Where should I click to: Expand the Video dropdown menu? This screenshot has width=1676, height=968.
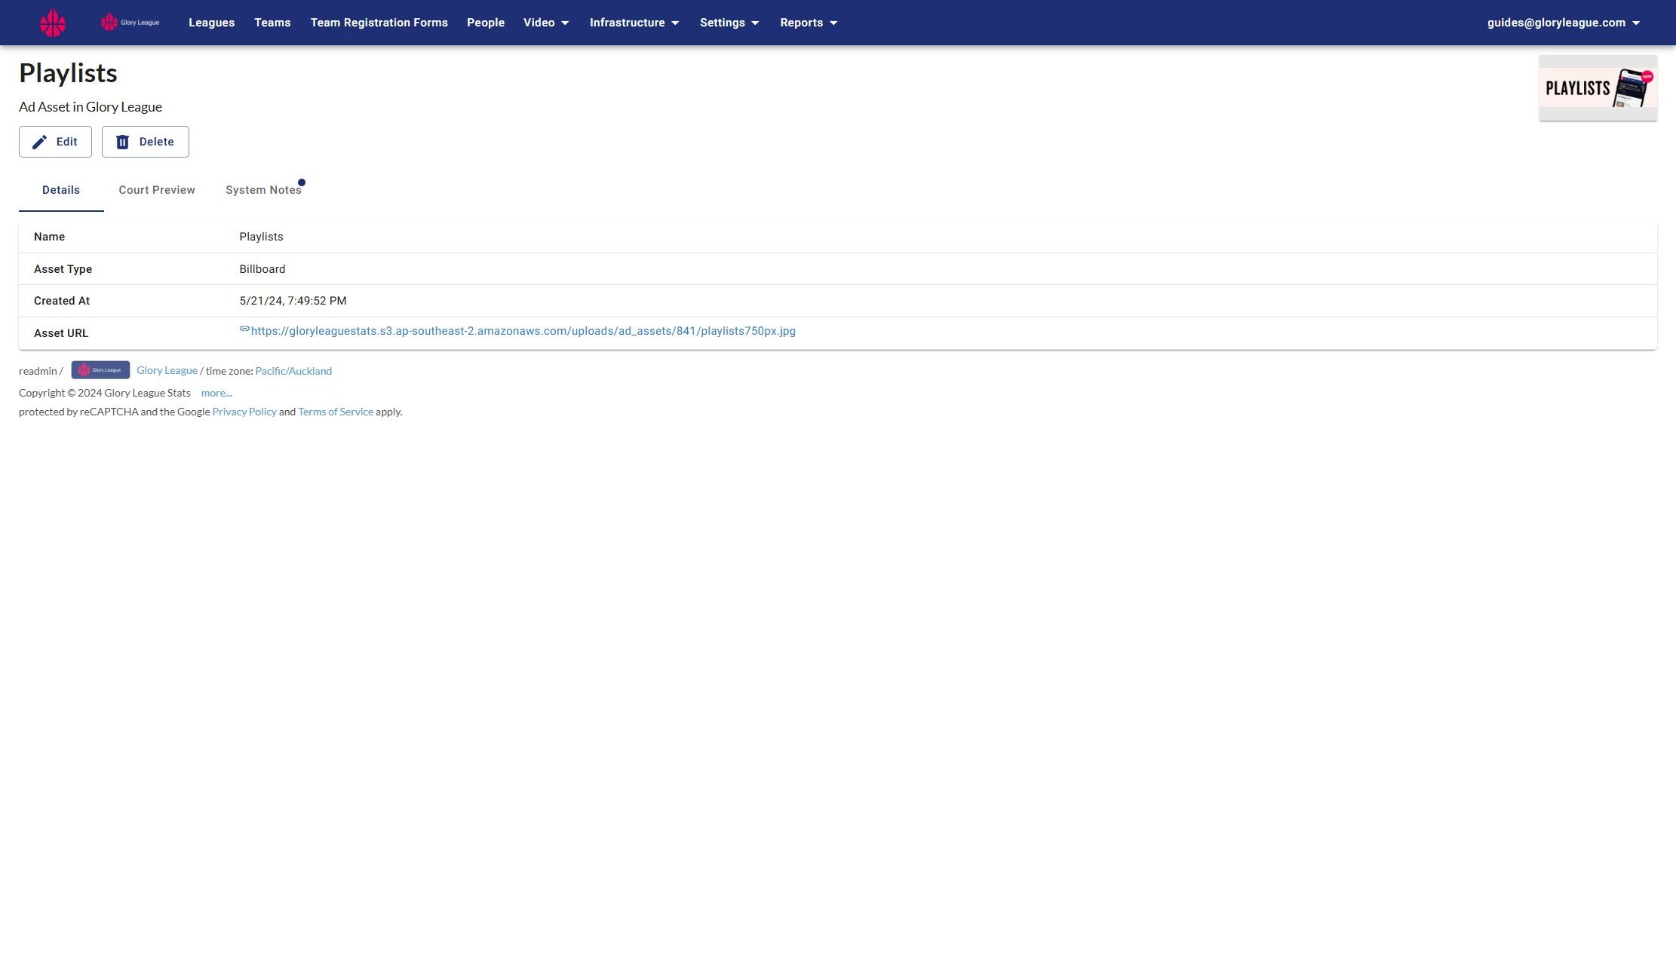(x=546, y=23)
